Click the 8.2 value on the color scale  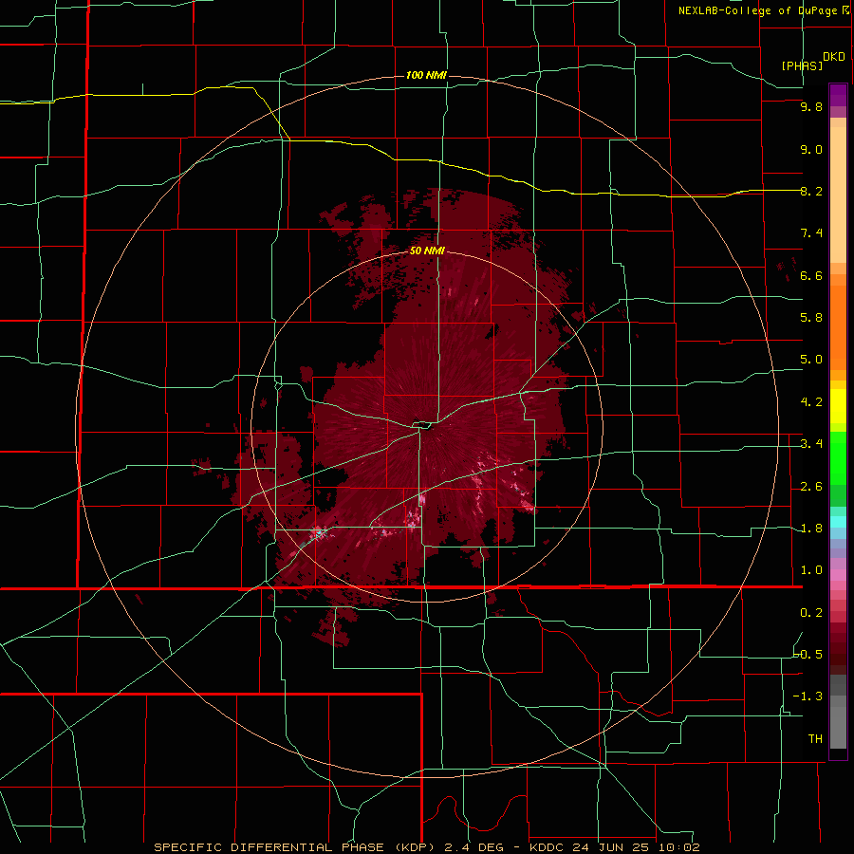[811, 191]
